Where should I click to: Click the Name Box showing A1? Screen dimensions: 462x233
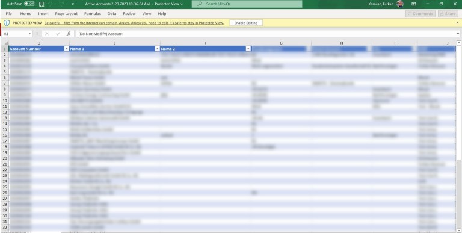(15, 34)
